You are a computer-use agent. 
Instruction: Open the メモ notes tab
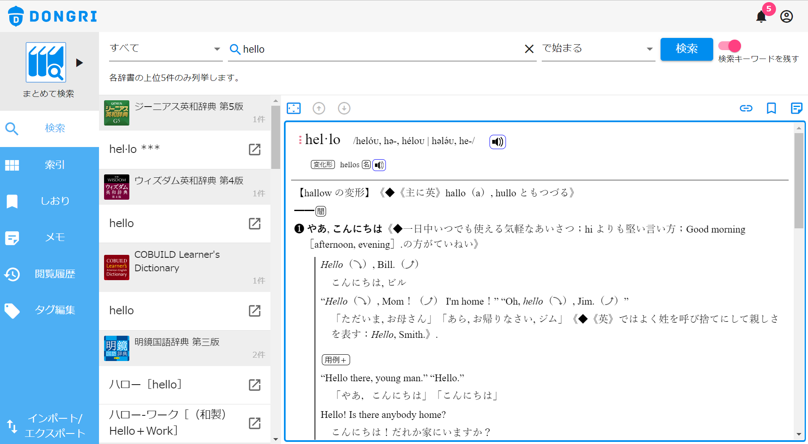point(49,237)
